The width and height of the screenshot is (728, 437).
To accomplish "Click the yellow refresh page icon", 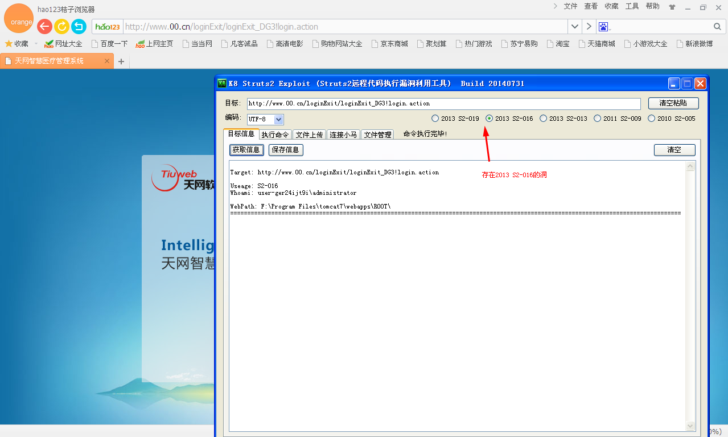I will tap(61, 26).
